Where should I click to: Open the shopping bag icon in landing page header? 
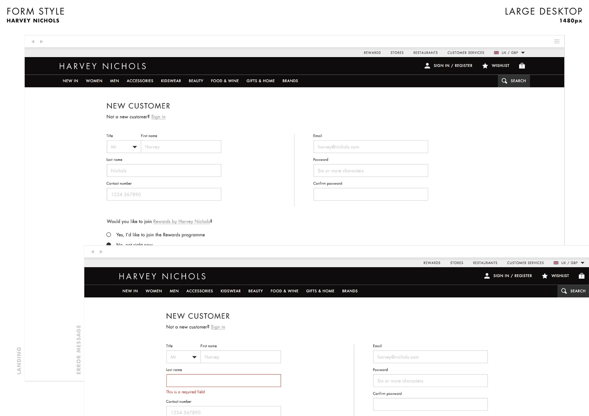[x=522, y=66]
